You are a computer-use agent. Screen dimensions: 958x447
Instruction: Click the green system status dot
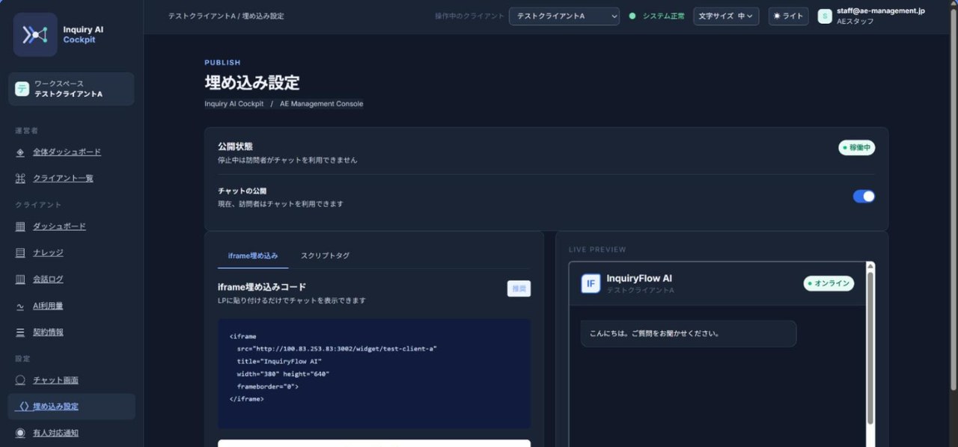click(632, 16)
